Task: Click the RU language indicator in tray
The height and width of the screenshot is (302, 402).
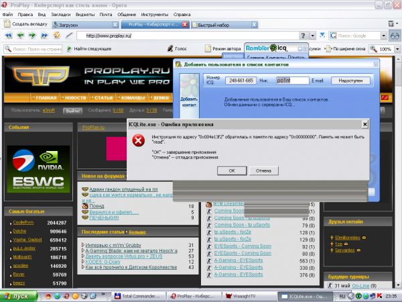Action: (x=342, y=296)
